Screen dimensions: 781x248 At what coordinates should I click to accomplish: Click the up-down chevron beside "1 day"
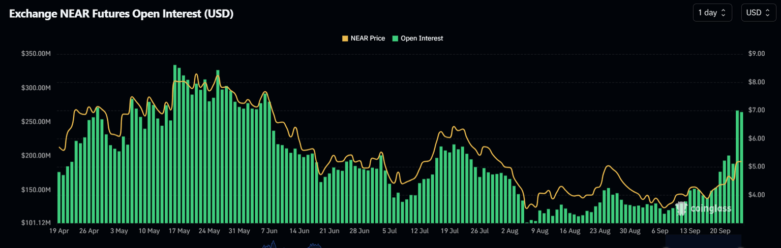pyautogui.click(x=724, y=13)
